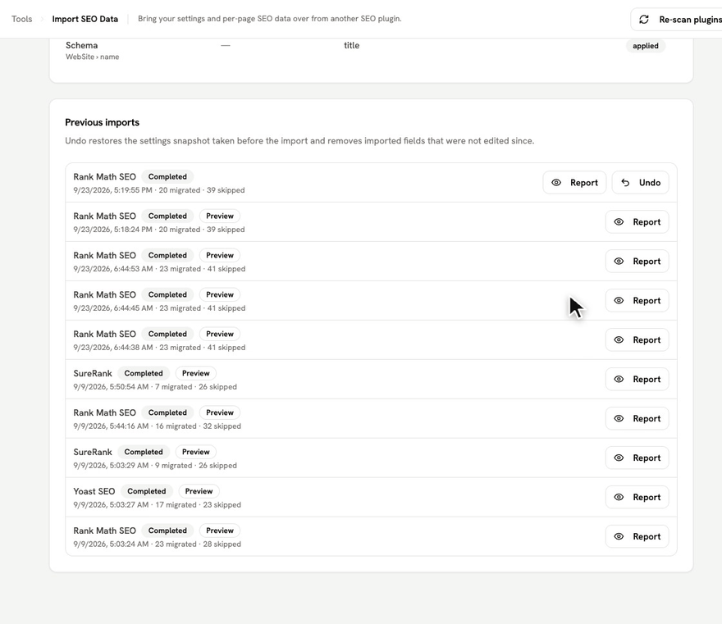Click Completed badge on 5:19:55 PM row

click(x=167, y=177)
